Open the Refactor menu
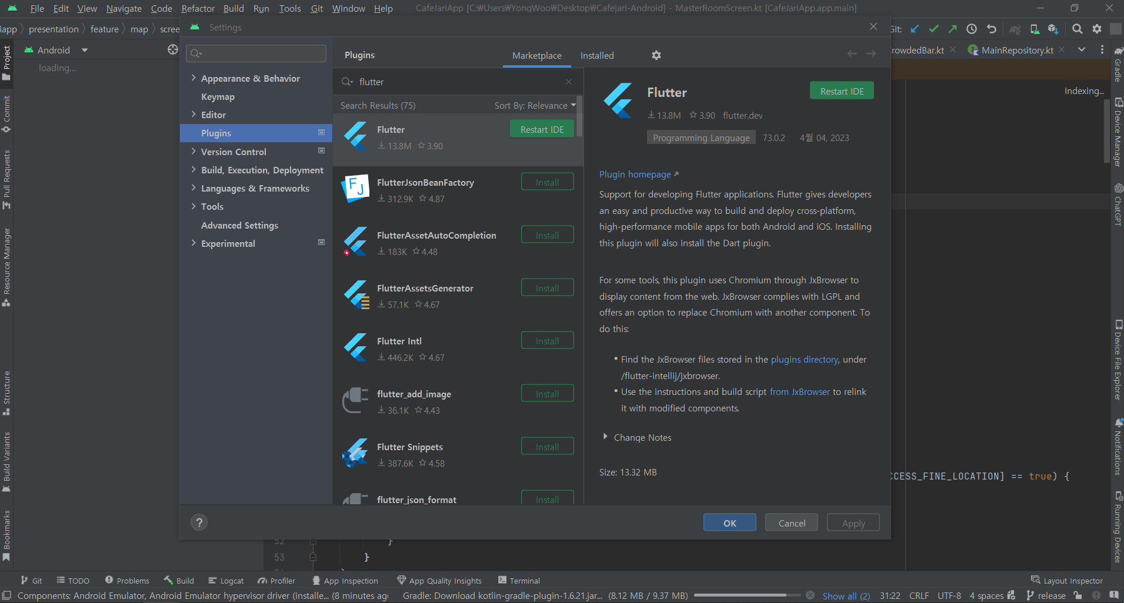 click(x=198, y=8)
